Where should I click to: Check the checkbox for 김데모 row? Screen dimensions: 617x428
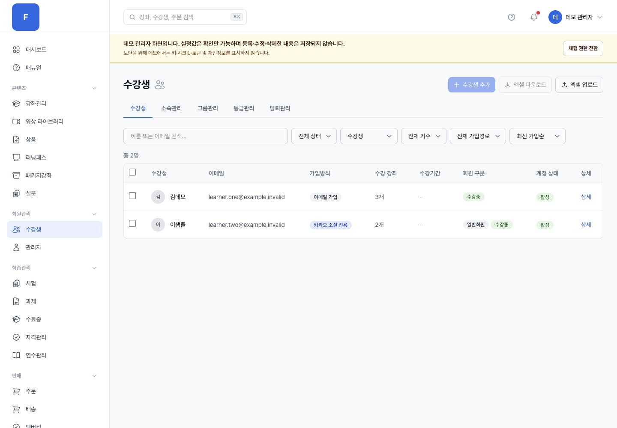click(x=132, y=196)
